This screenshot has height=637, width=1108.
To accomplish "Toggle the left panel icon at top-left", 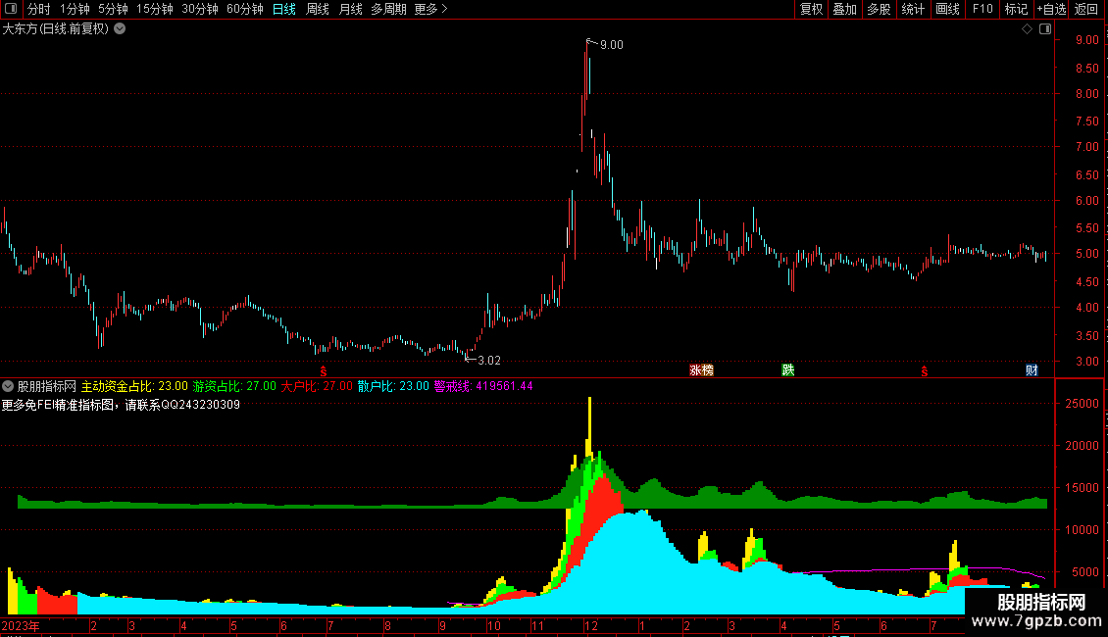I will pyautogui.click(x=11, y=9).
